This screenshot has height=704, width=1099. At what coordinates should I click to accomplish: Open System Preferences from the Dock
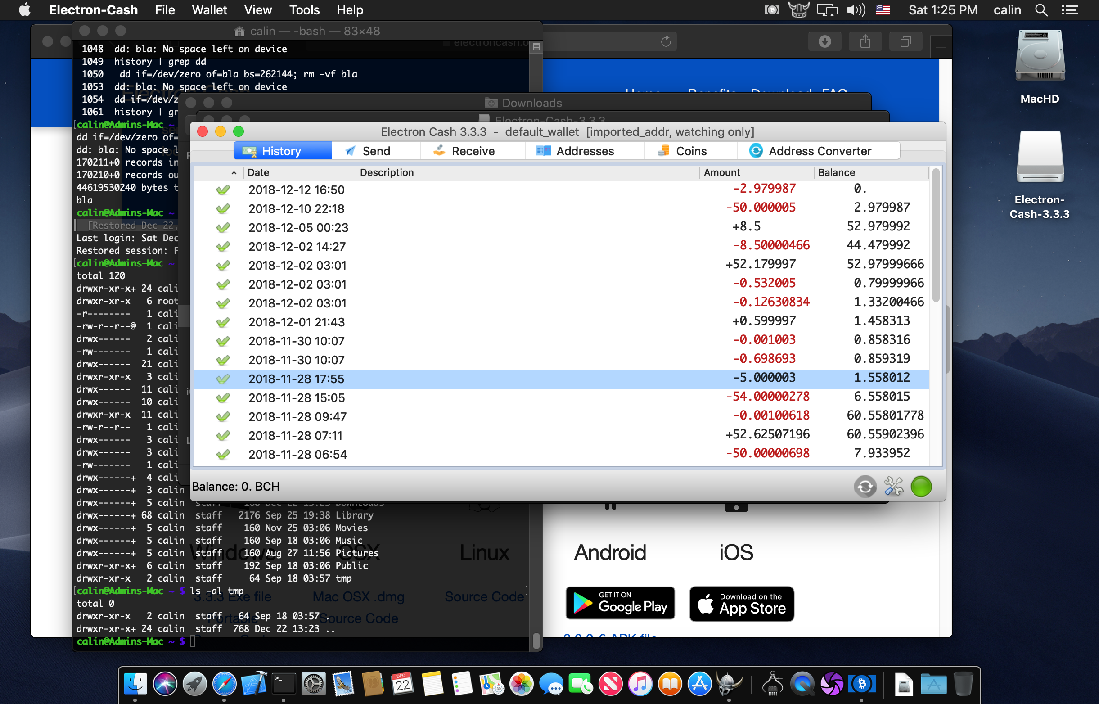pos(314,684)
